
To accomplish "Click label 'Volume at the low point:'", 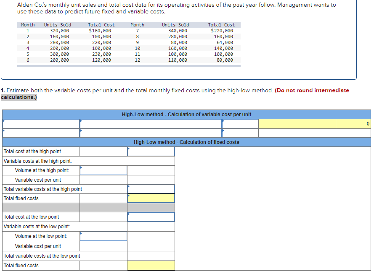I will [x=41, y=236].
